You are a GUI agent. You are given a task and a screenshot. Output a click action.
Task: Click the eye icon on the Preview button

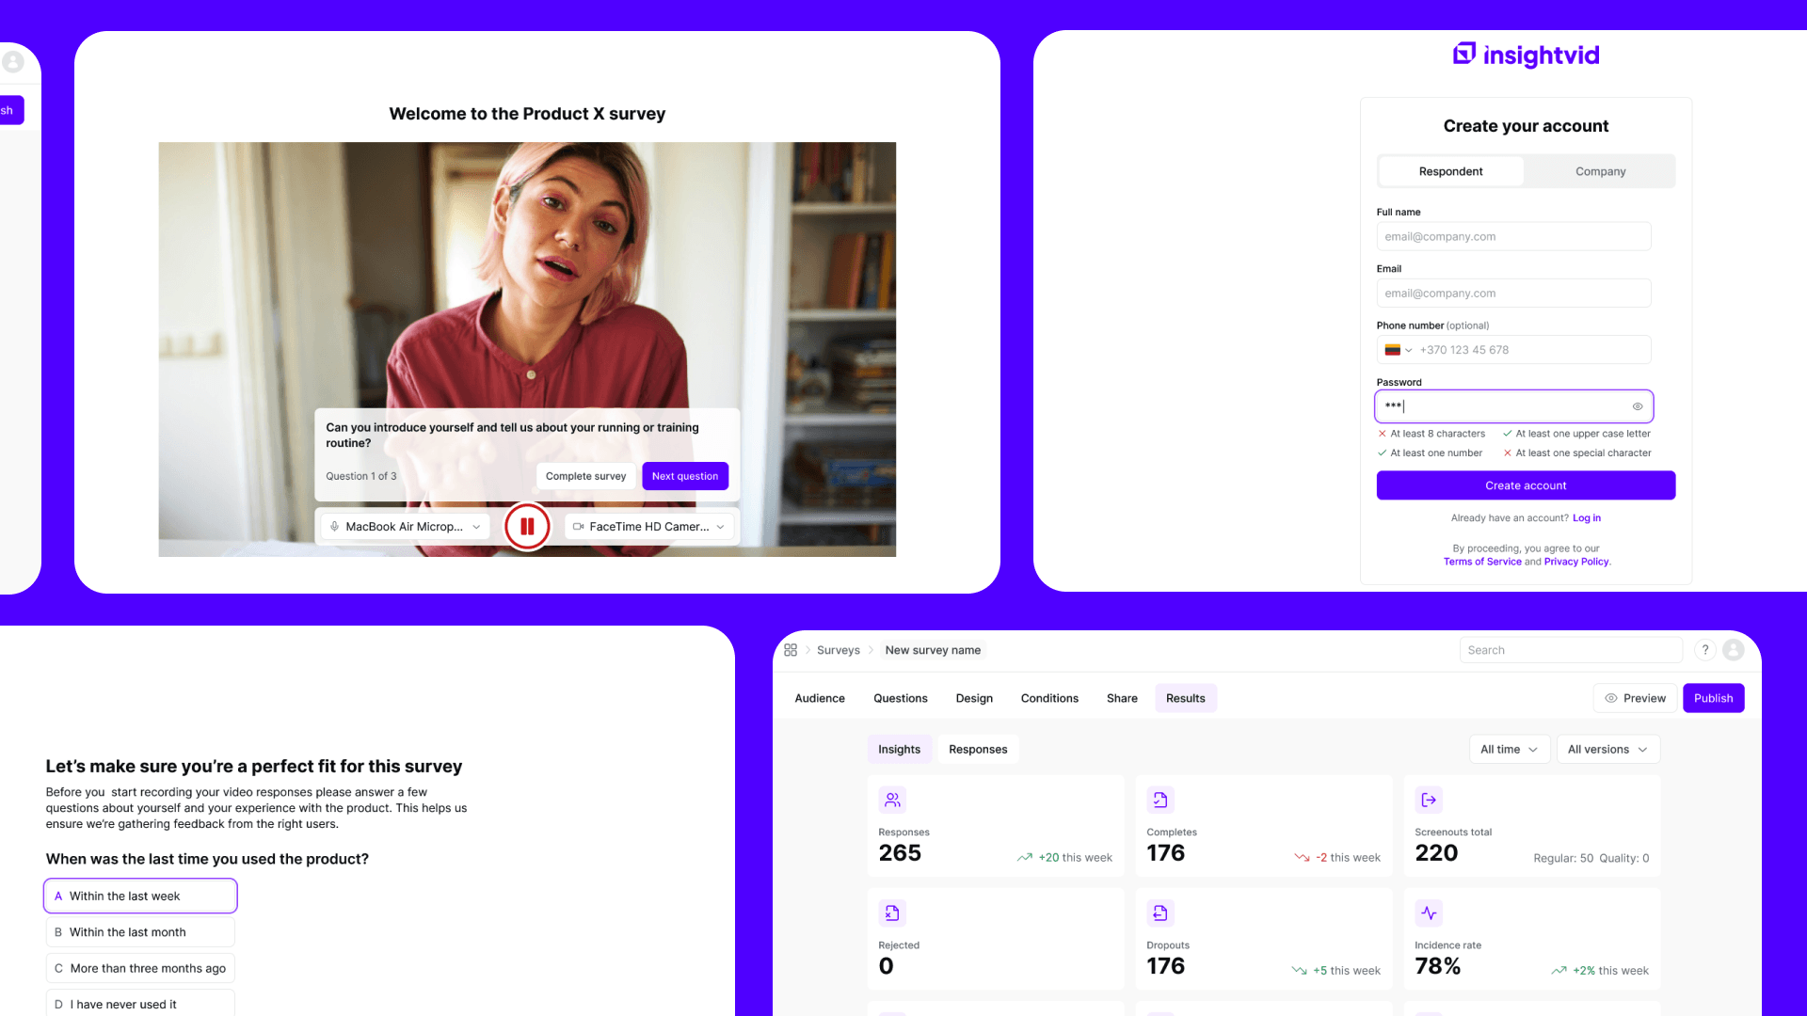[x=1611, y=698]
